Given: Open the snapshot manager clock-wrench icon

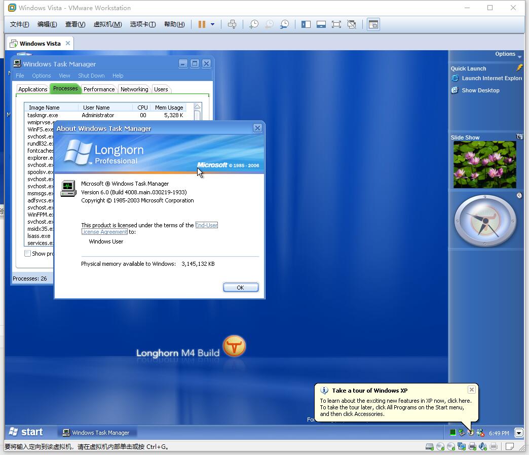Looking at the screenshot, I should pos(284,24).
